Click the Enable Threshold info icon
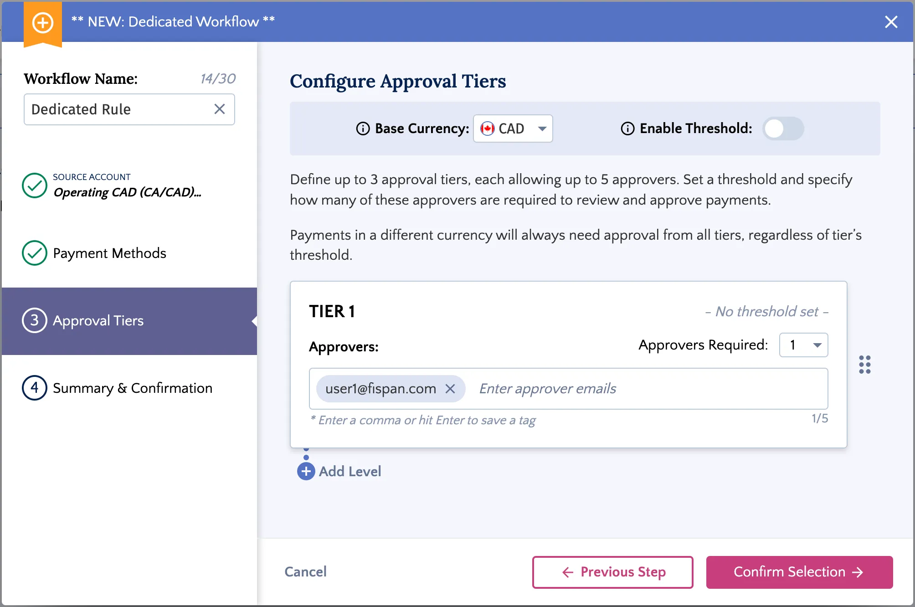The width and height of the screenshot is (915, 607). point(627,129)
